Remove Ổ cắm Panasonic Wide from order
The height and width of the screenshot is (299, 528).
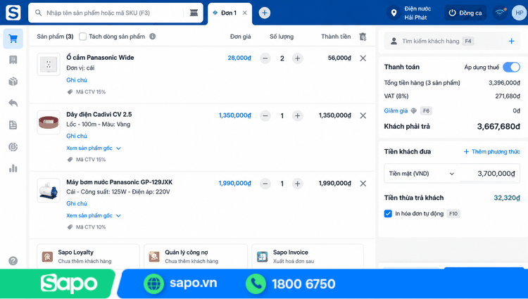tap(363, 58)
